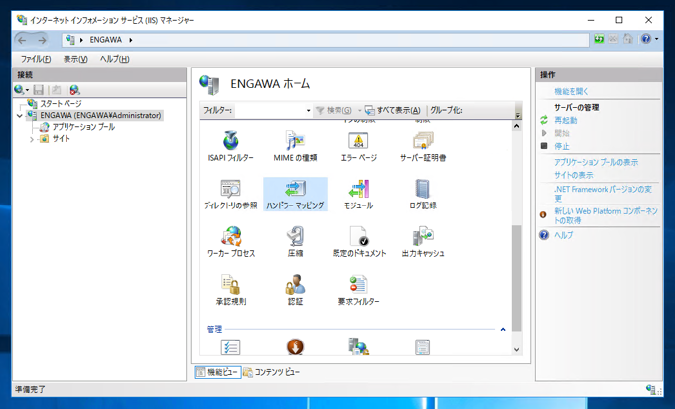Open the 表示(V) menu
Viewport: 675px width, 409px height.
(75, 59)
